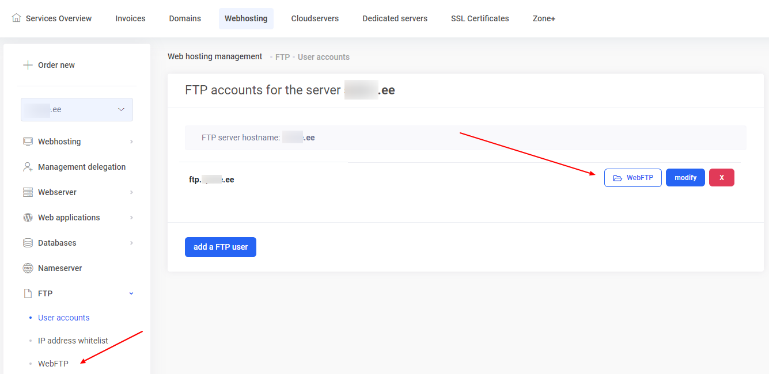Expand the Webserver submenu chevron
The width and height of the screenshot is (769, 374).
tap(131, 192)
